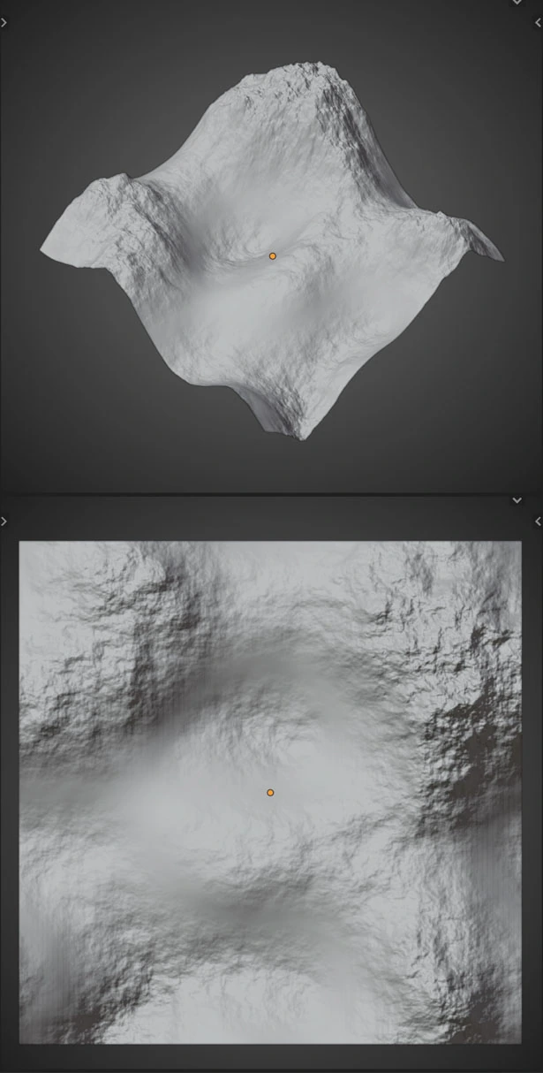
Task: Show the collapsed header of the upper viewport
Action: pos(517,3)
